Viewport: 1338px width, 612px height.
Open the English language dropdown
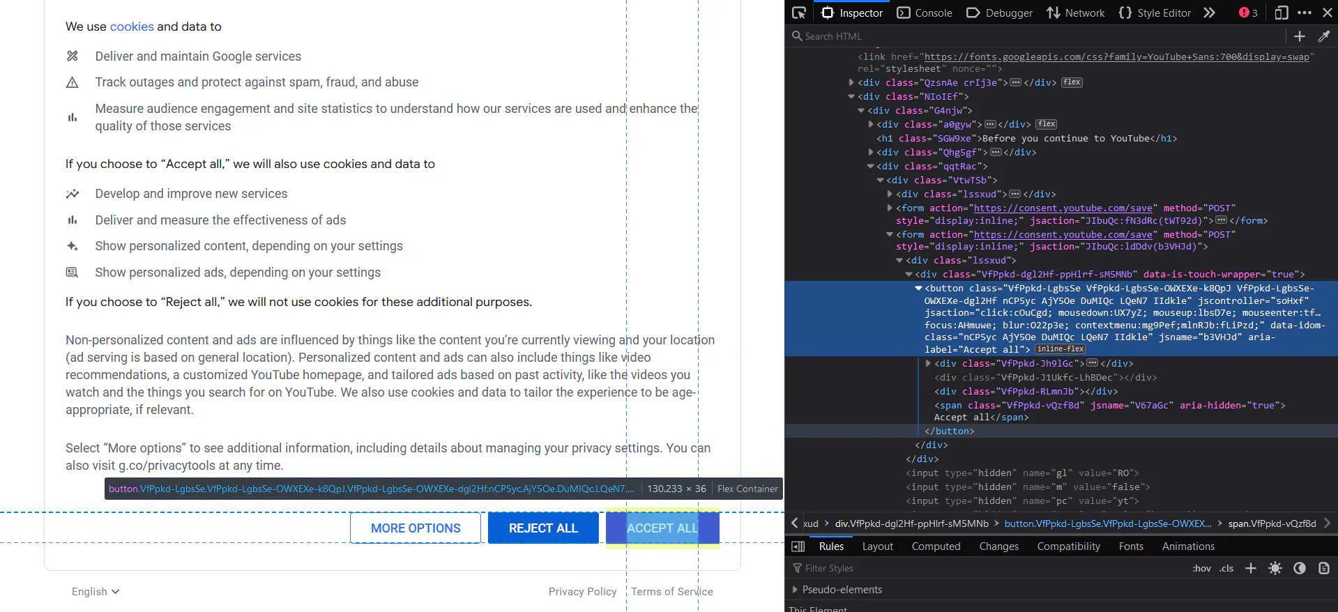[96, 591]
